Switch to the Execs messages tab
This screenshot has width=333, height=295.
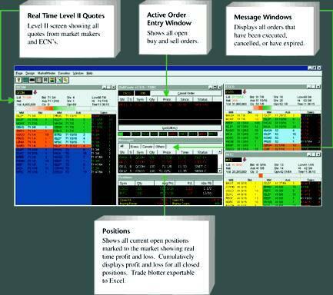135,147
